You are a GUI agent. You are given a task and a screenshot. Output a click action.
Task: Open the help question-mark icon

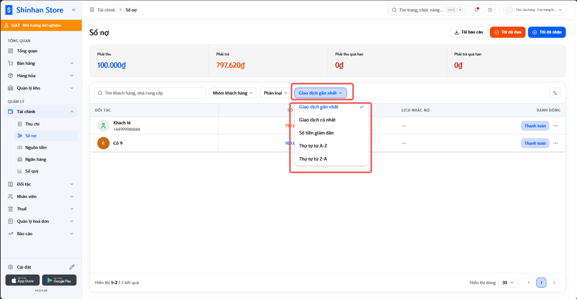point(490,10)
